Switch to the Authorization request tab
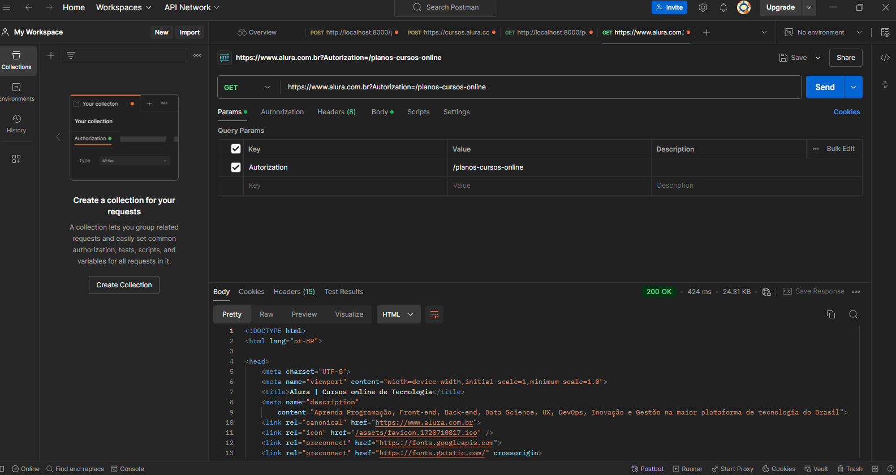This screenshot has width=896, height=475. point(282,112)
